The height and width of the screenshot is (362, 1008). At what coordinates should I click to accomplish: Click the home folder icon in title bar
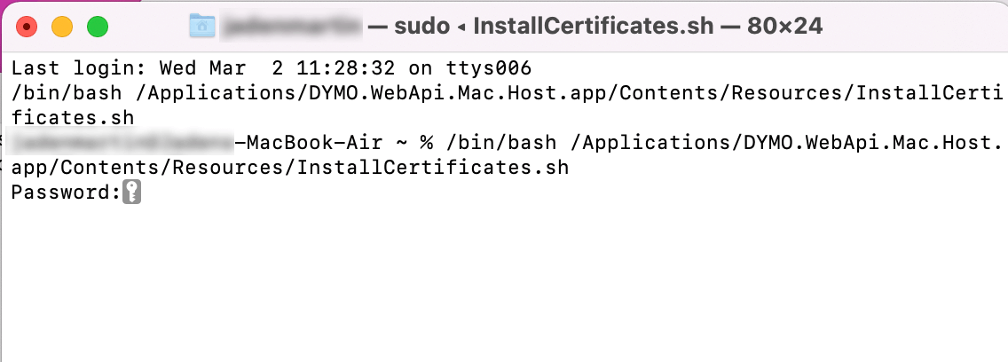203,27
